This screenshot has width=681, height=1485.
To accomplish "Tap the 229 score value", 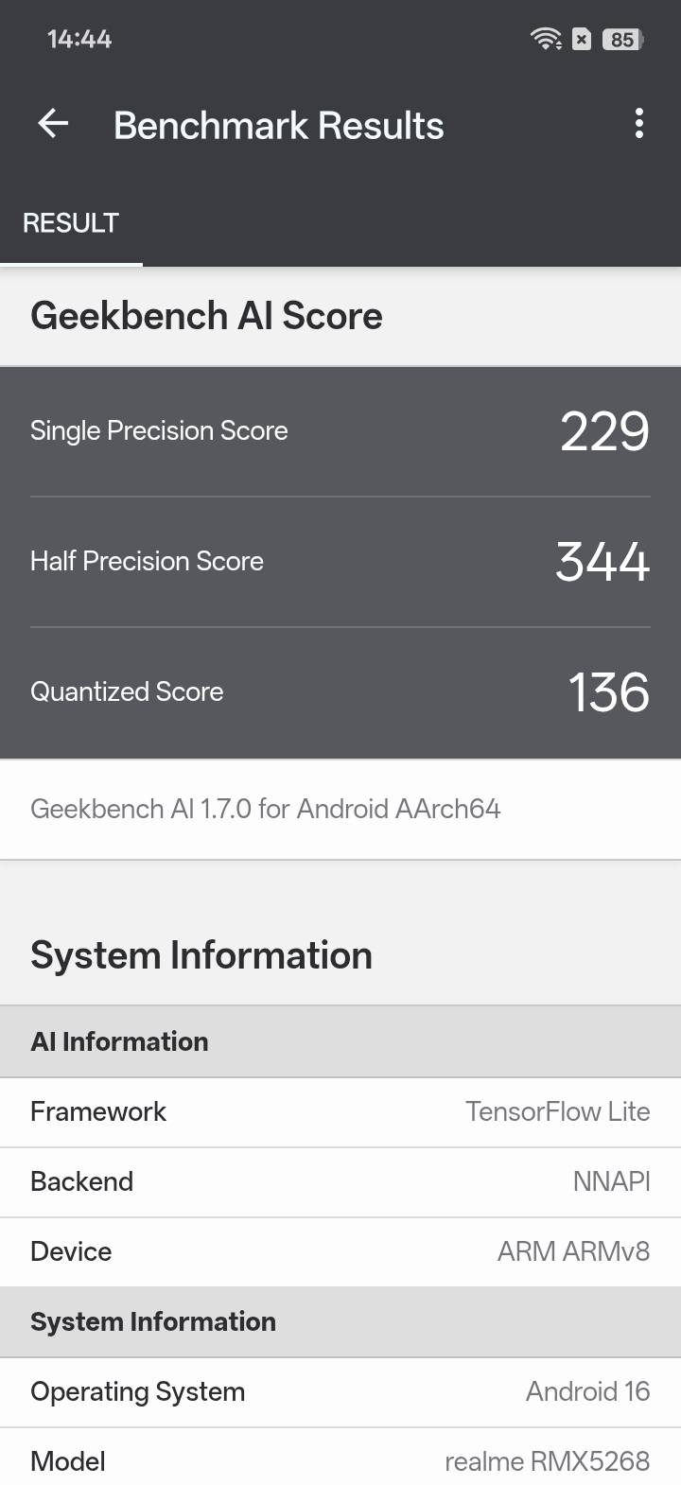I will coord(604,431).
